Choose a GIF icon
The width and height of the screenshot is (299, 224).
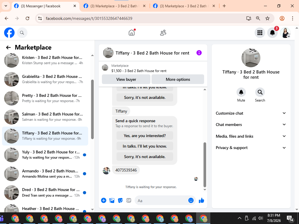tap(129, 200)
